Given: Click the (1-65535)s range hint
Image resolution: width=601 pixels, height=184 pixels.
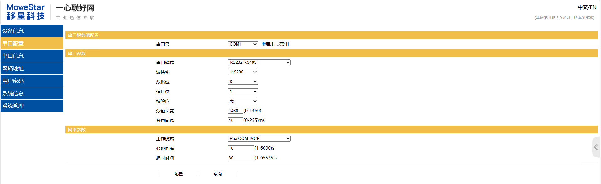Looking at the screenshot, I should point(266,158).
